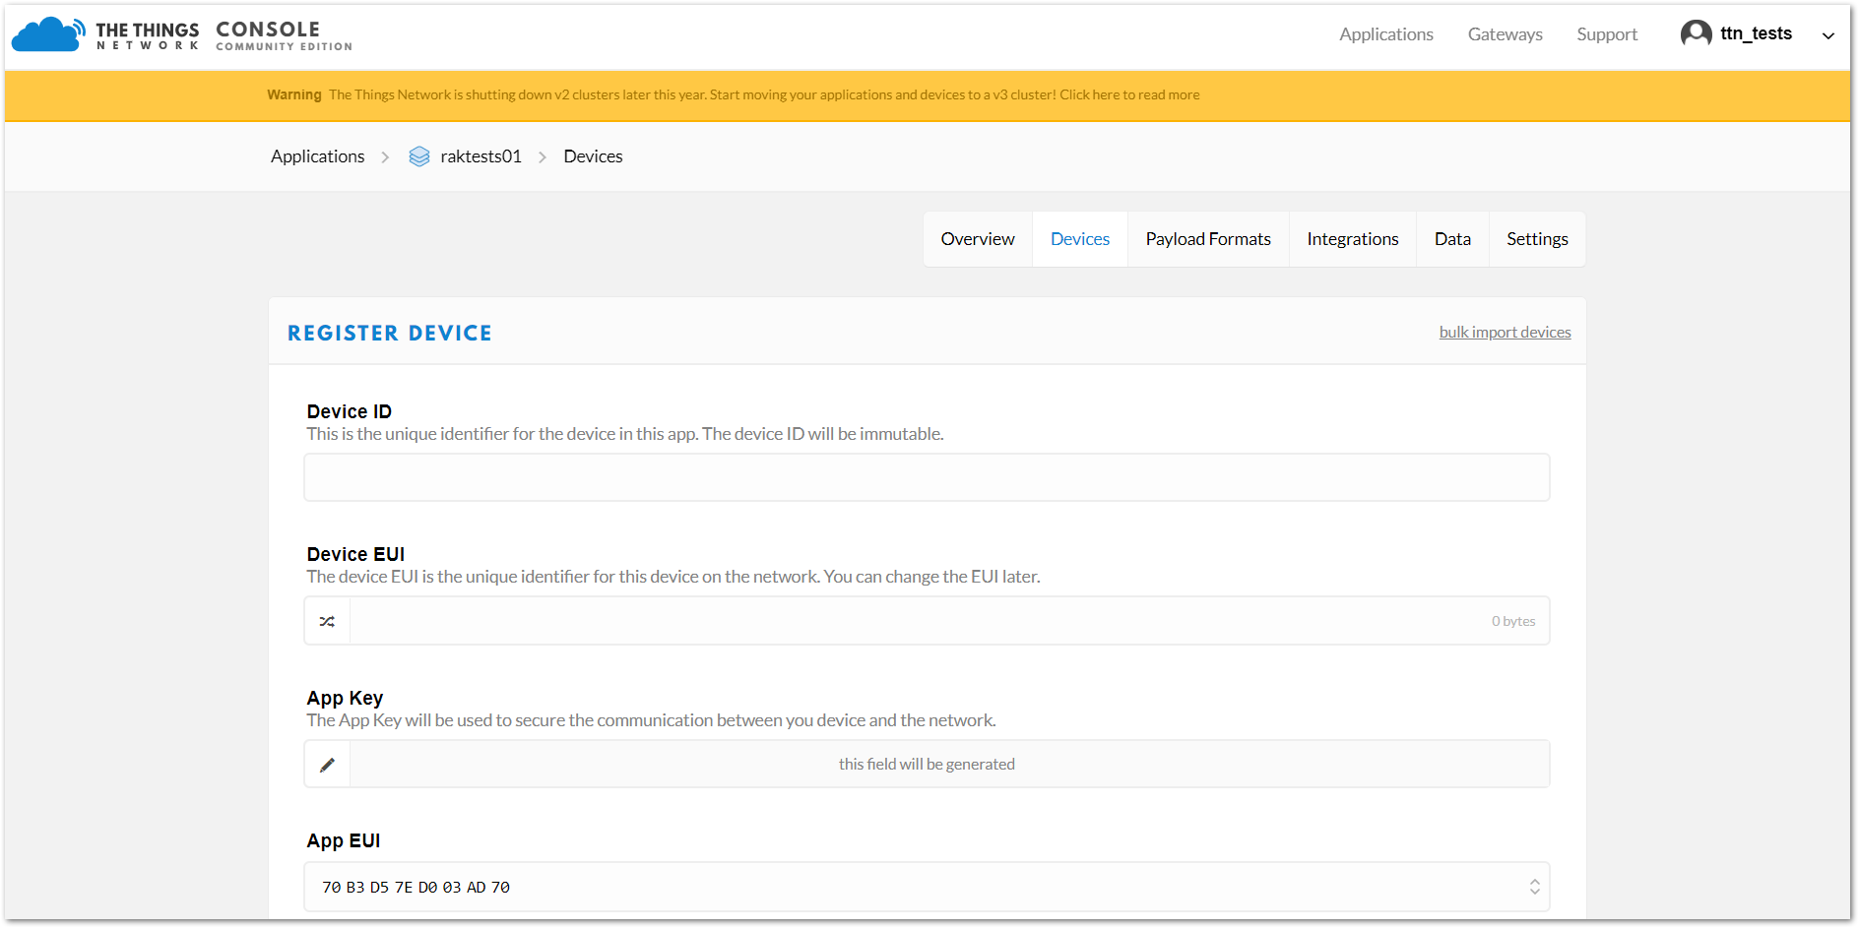The image size is (1859, 928).
Task: Click the ttn_tests username label
Action: click(x=1756, y=33)
